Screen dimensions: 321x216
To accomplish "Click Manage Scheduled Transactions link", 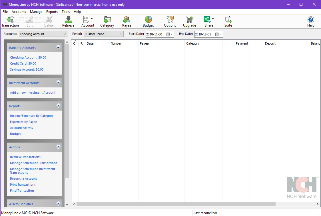I will pyautogui.click(x=34, y=163).
